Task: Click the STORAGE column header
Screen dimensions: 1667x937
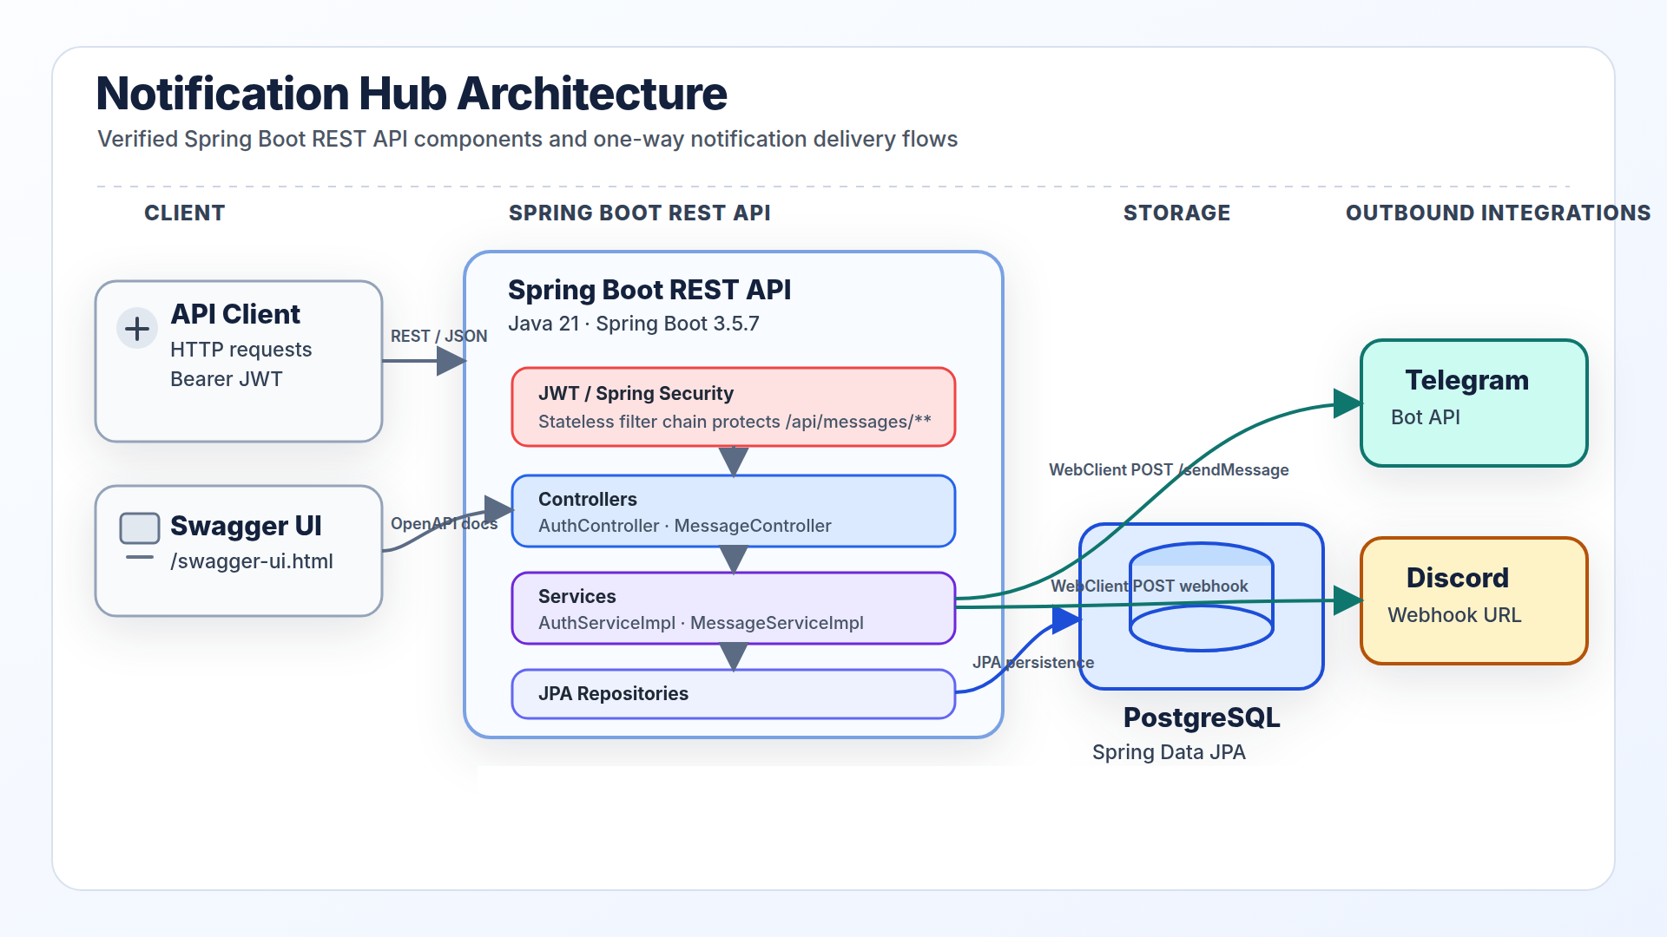Action: click(1176, 213)
